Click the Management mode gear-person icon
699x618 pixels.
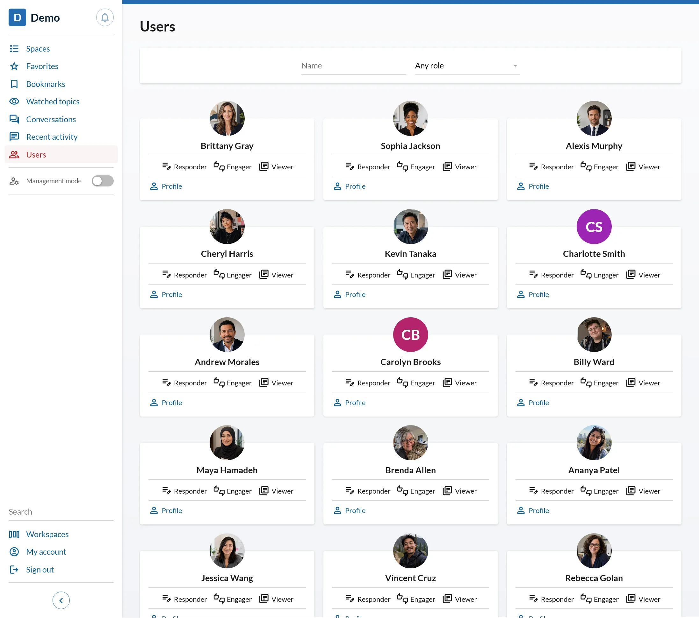[14, 181]
